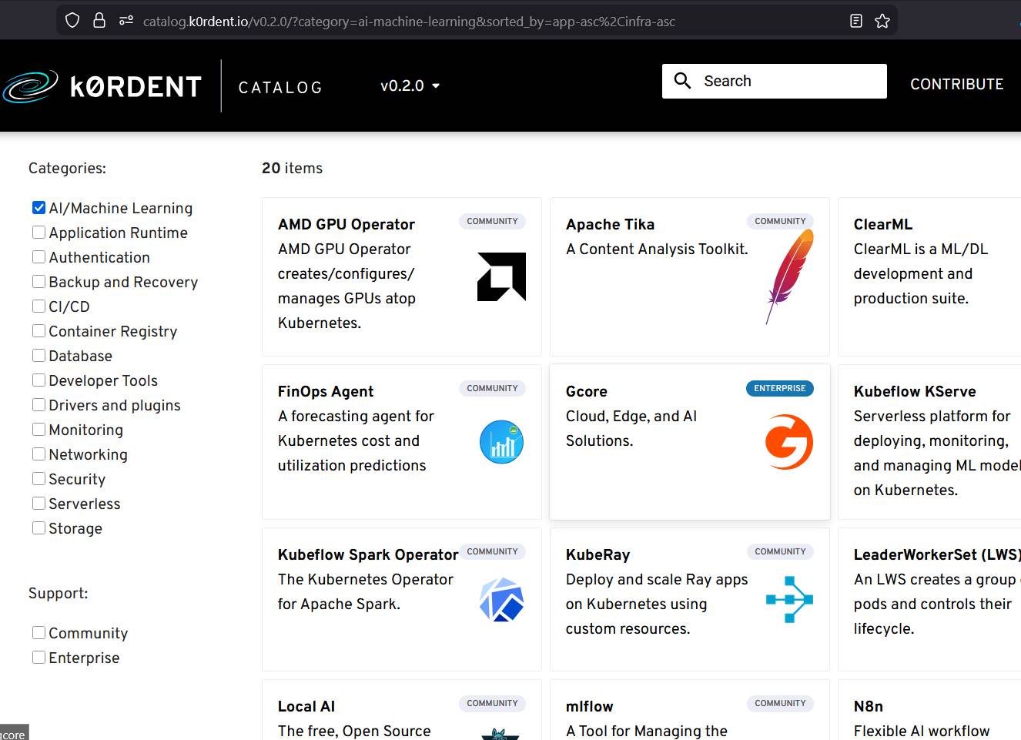Filter by Community support
The height and width of the screenshot is (740, 1021).
38,632
